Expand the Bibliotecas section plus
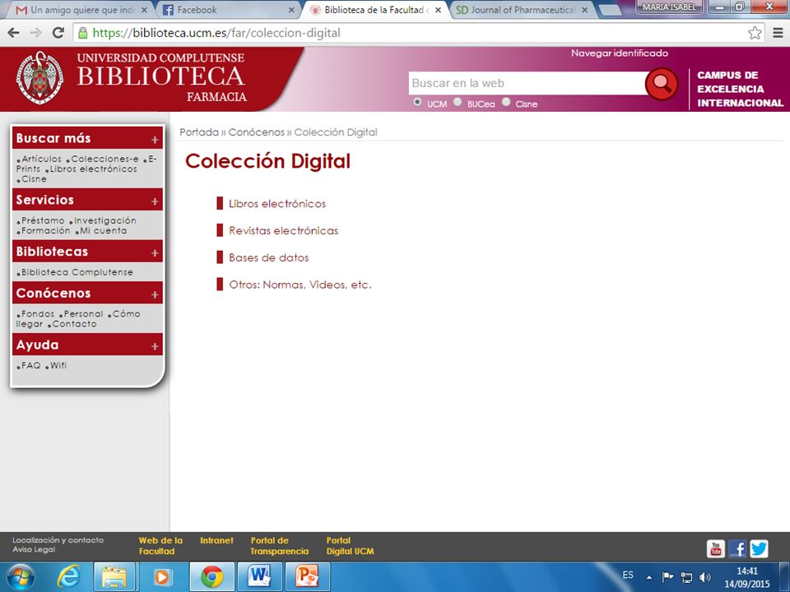Viewport: 790px width, 592px height. tap(155, 253)
